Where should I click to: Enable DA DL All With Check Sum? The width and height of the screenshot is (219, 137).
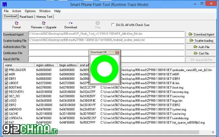pos(113,25)
